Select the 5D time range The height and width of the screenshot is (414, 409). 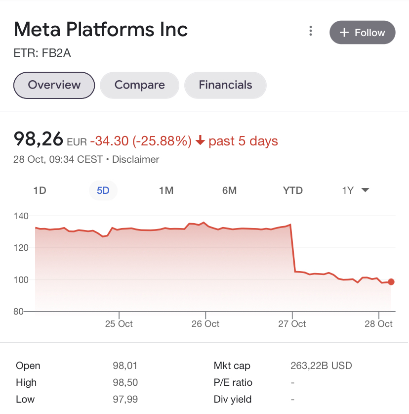click(103, 190)
